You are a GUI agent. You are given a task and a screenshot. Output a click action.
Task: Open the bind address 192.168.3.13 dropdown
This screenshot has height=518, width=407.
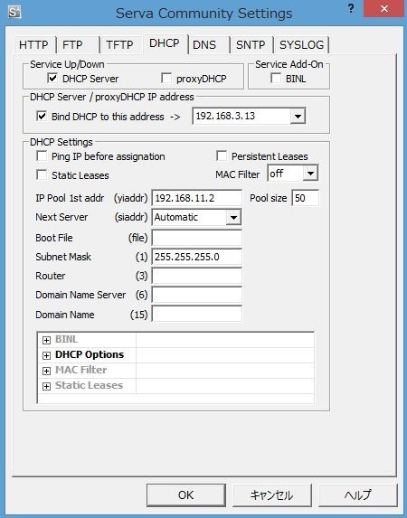298,117
